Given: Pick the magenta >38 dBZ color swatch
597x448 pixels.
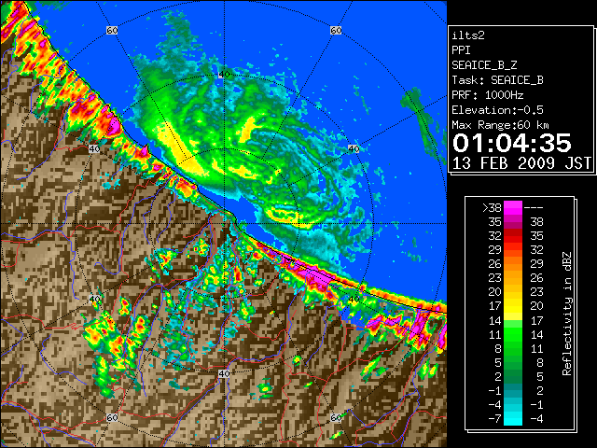Looking at the screenshot, I should tap(513, 208).
